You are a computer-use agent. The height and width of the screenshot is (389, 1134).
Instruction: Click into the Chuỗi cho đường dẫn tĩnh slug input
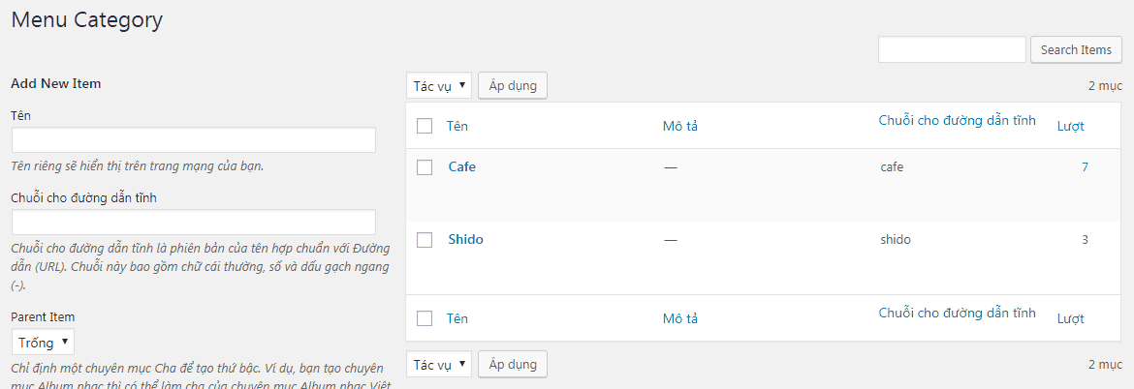193,223
